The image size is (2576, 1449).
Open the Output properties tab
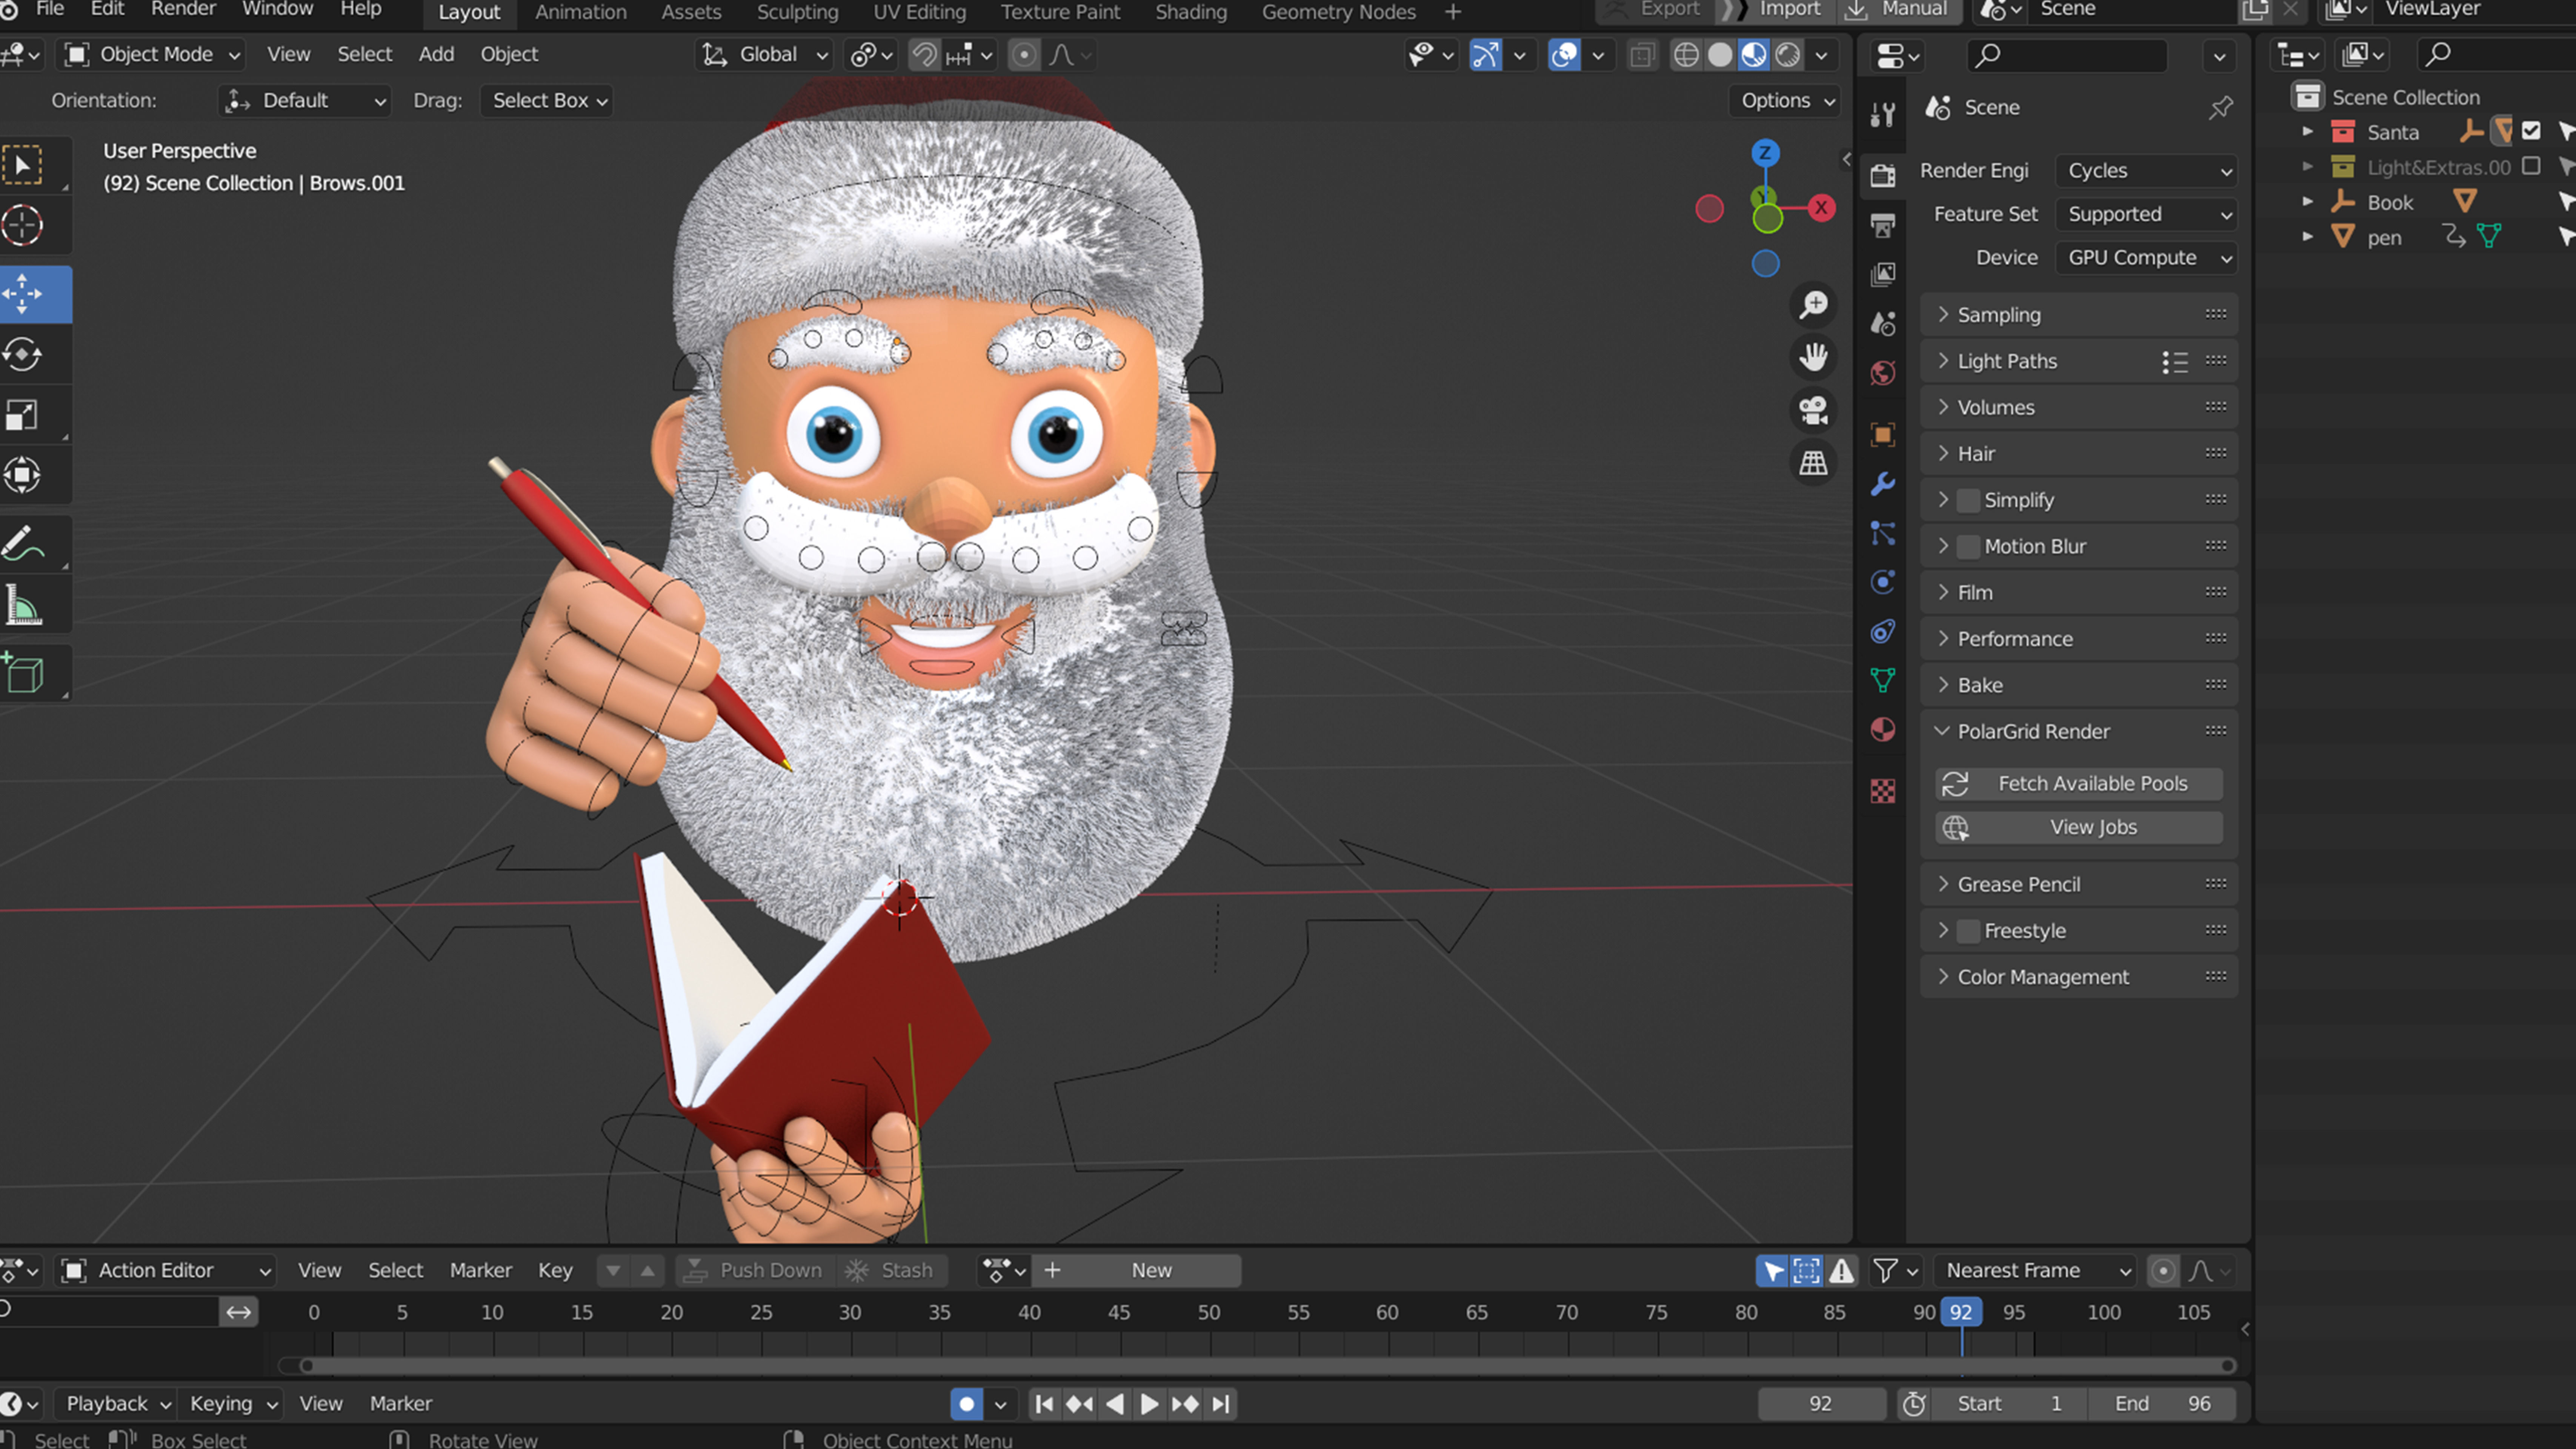[1882, 225]
